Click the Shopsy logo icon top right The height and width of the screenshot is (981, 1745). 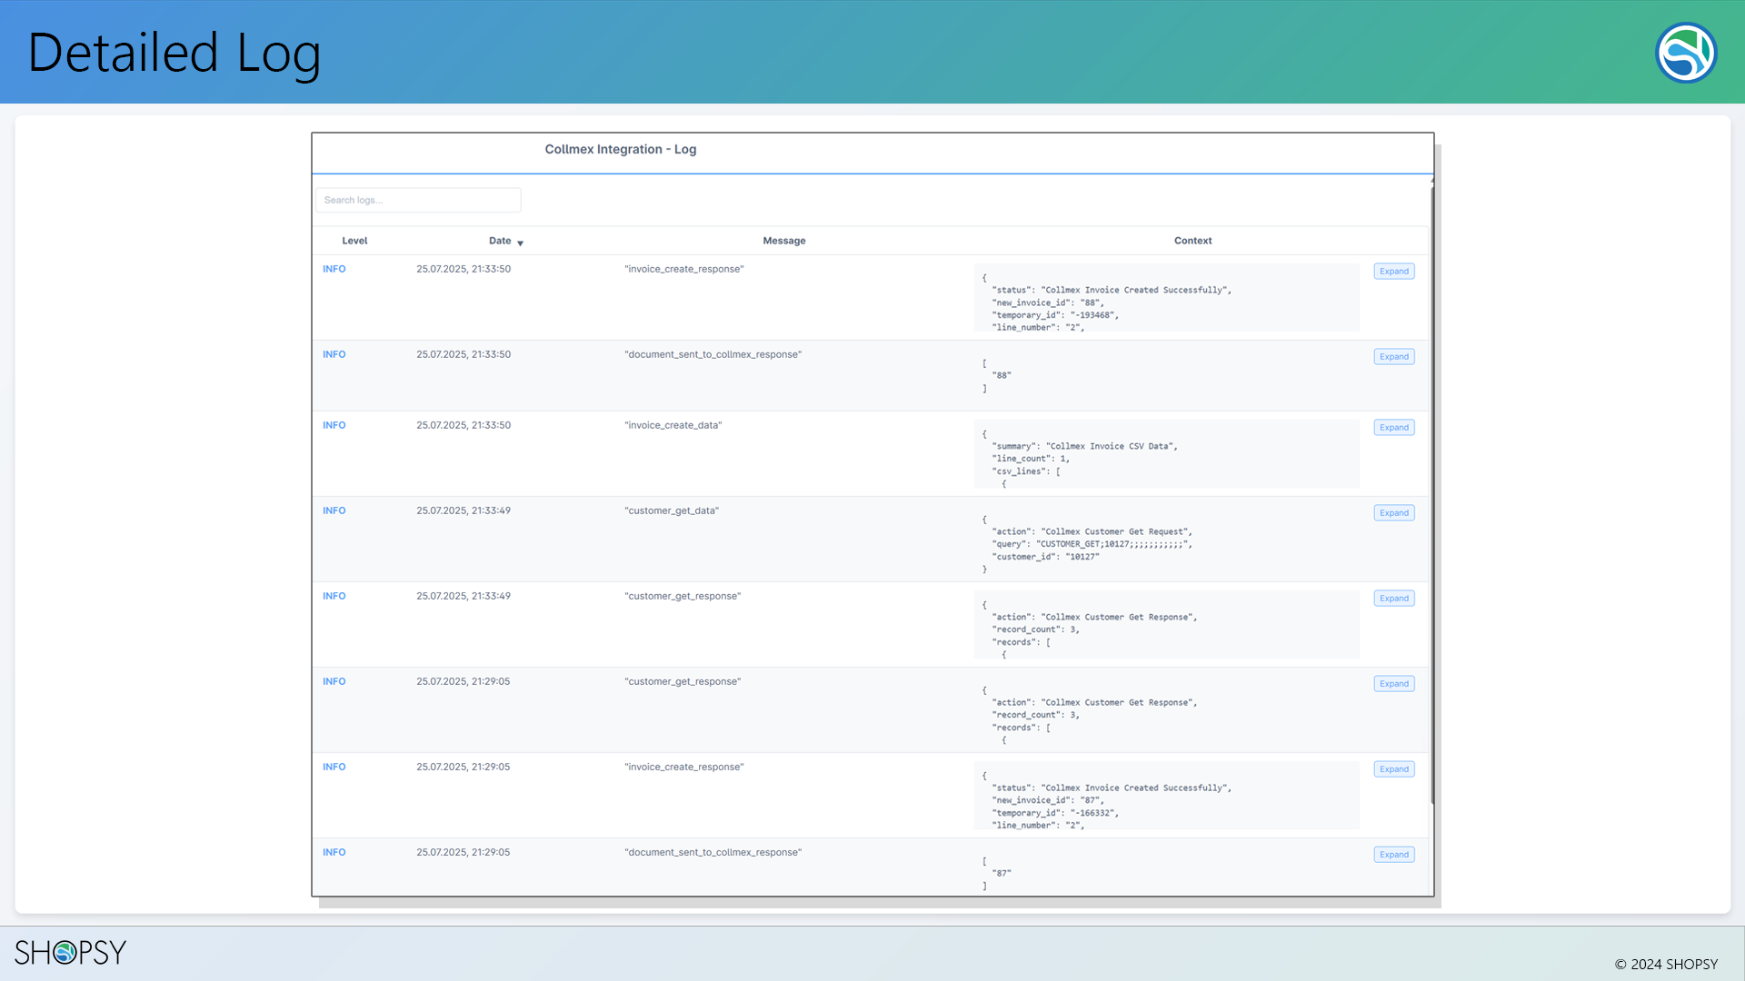click(x=1686, y=53)
